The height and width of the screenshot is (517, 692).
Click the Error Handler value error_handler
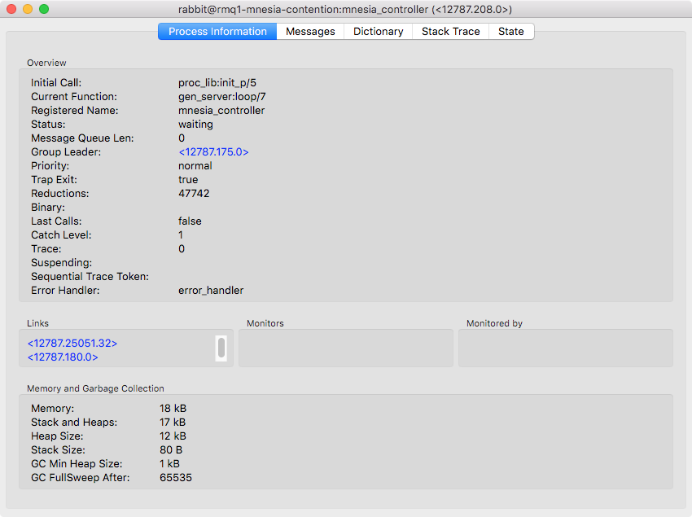click(211, 290)
